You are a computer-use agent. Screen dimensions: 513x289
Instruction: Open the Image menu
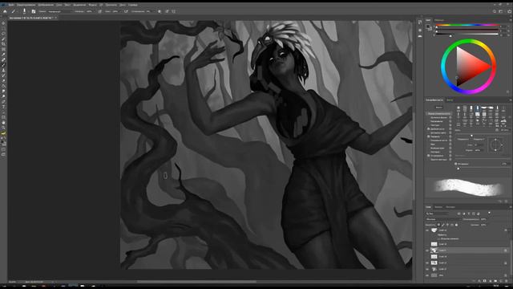coord(46,5)
